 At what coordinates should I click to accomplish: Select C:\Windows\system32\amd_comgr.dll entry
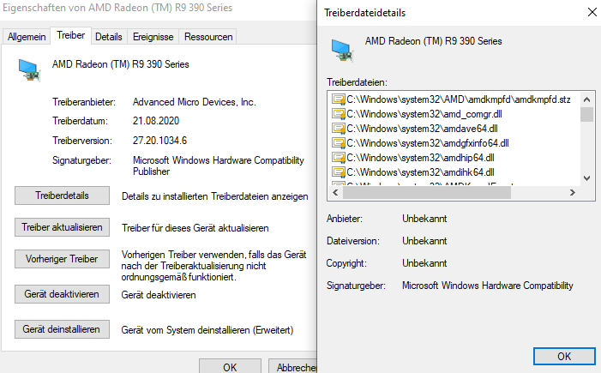tap(424, 114)
